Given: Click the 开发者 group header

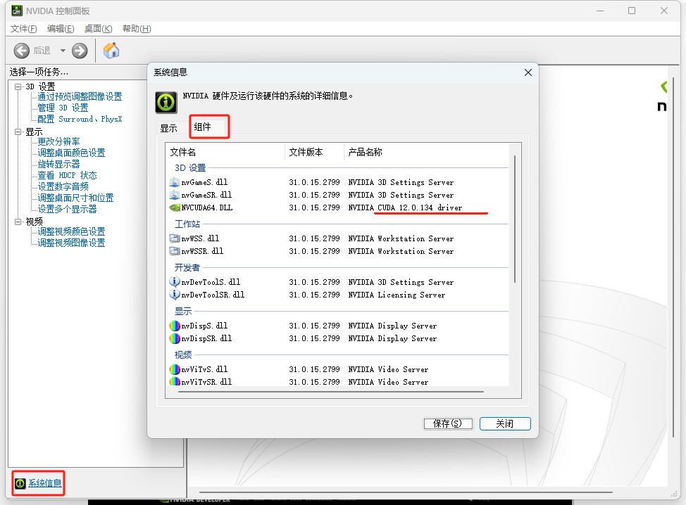Looking at the screenshot, I should click(187, 267).
